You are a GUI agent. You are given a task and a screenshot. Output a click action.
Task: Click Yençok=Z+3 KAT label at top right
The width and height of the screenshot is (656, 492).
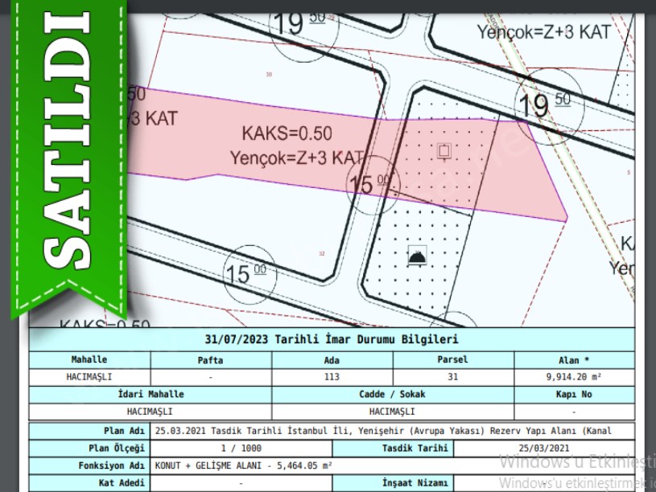click(x=543, y=32)
